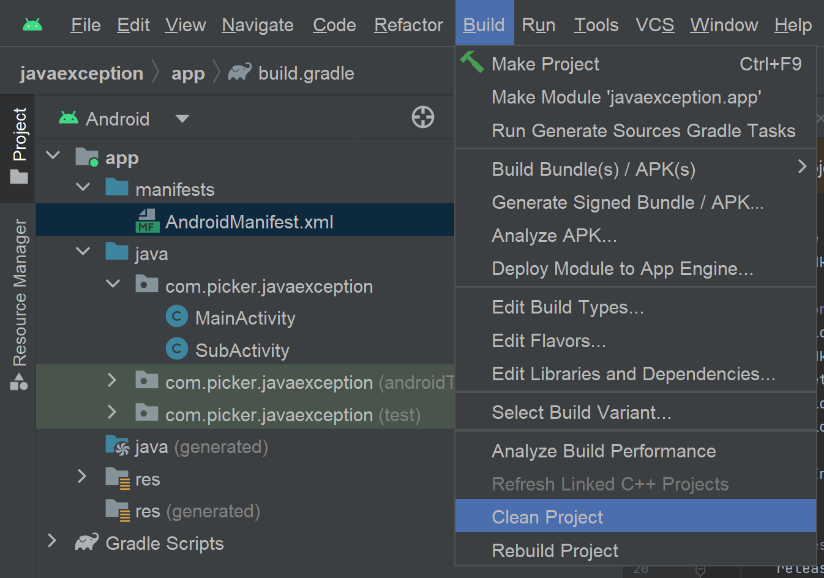824x578 pixels.
Task: Select the java (generated) folder
Action: (x=201, y=447)
